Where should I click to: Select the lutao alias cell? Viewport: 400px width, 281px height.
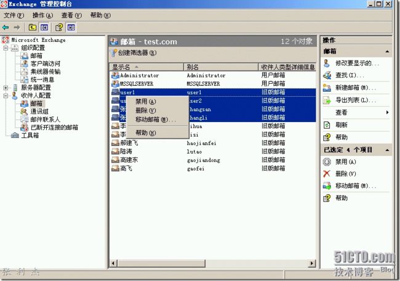(194, 152)
